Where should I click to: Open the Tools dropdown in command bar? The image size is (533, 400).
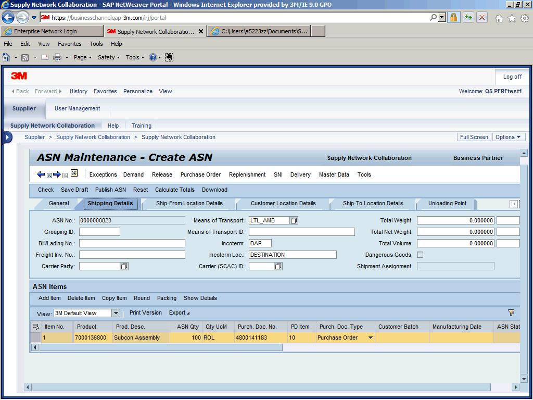[135, 57]
